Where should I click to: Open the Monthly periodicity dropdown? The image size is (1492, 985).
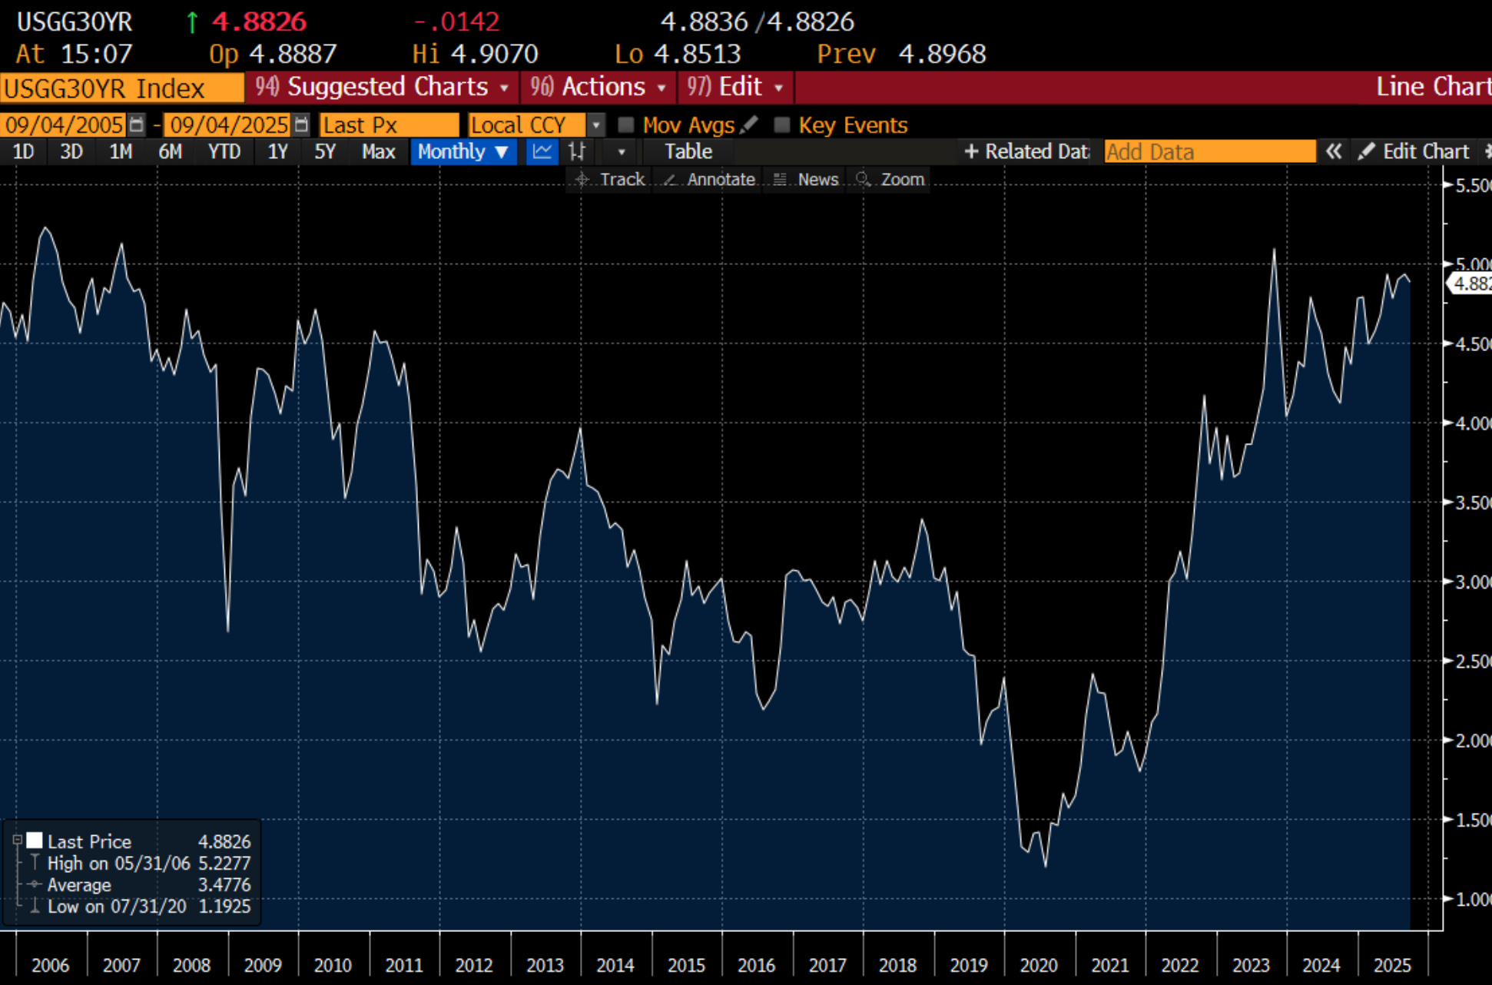(x=463, y=151)
